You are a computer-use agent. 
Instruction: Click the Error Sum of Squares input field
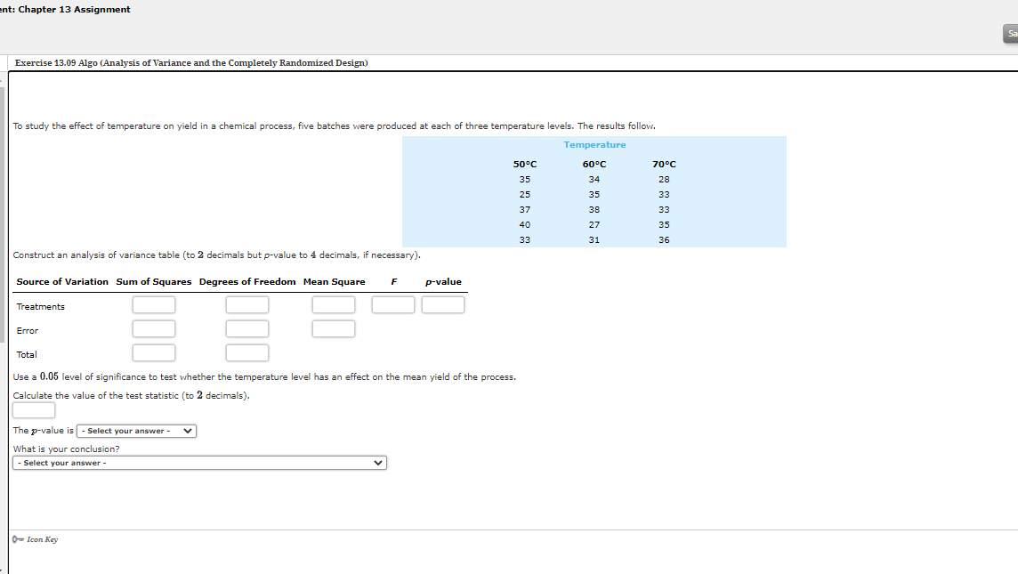[153, 327]
